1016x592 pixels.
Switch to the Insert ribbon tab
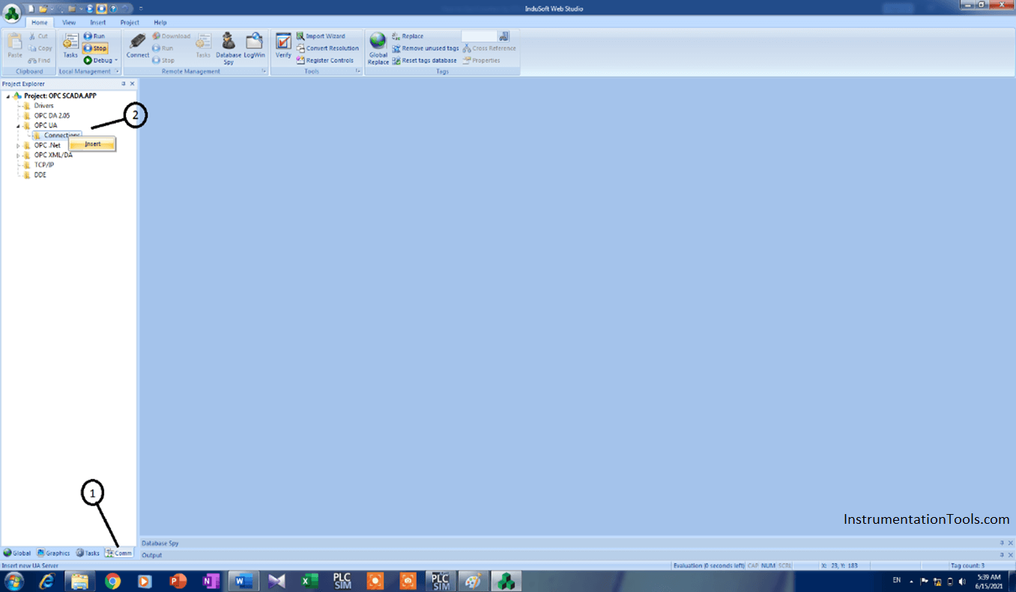[x=98, y=22]
